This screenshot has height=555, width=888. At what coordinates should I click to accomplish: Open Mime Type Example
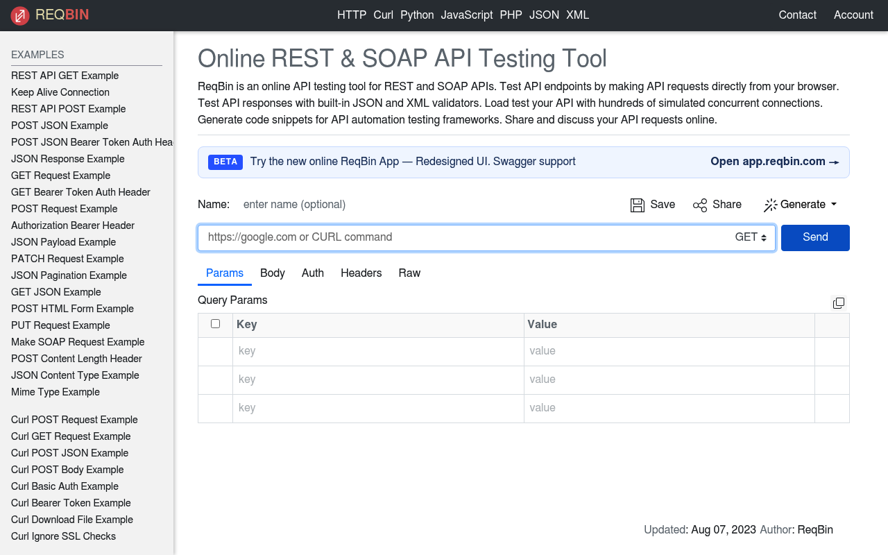pyautogui.click(x=55, y=392)
